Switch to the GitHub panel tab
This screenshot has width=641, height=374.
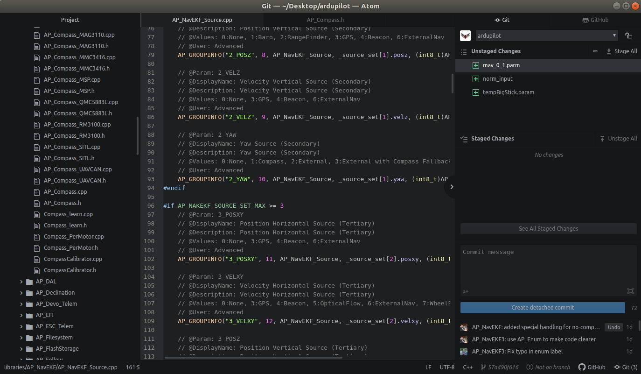(595, 20)
